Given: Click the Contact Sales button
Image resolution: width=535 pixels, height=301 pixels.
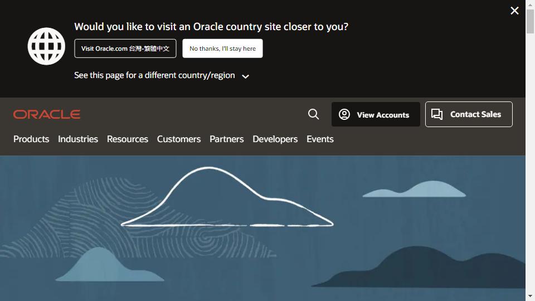Looking at the screenshot, I should [469, 114].
